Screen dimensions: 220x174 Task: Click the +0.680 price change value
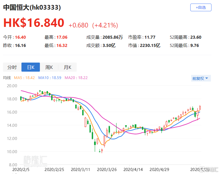point(78,25)
